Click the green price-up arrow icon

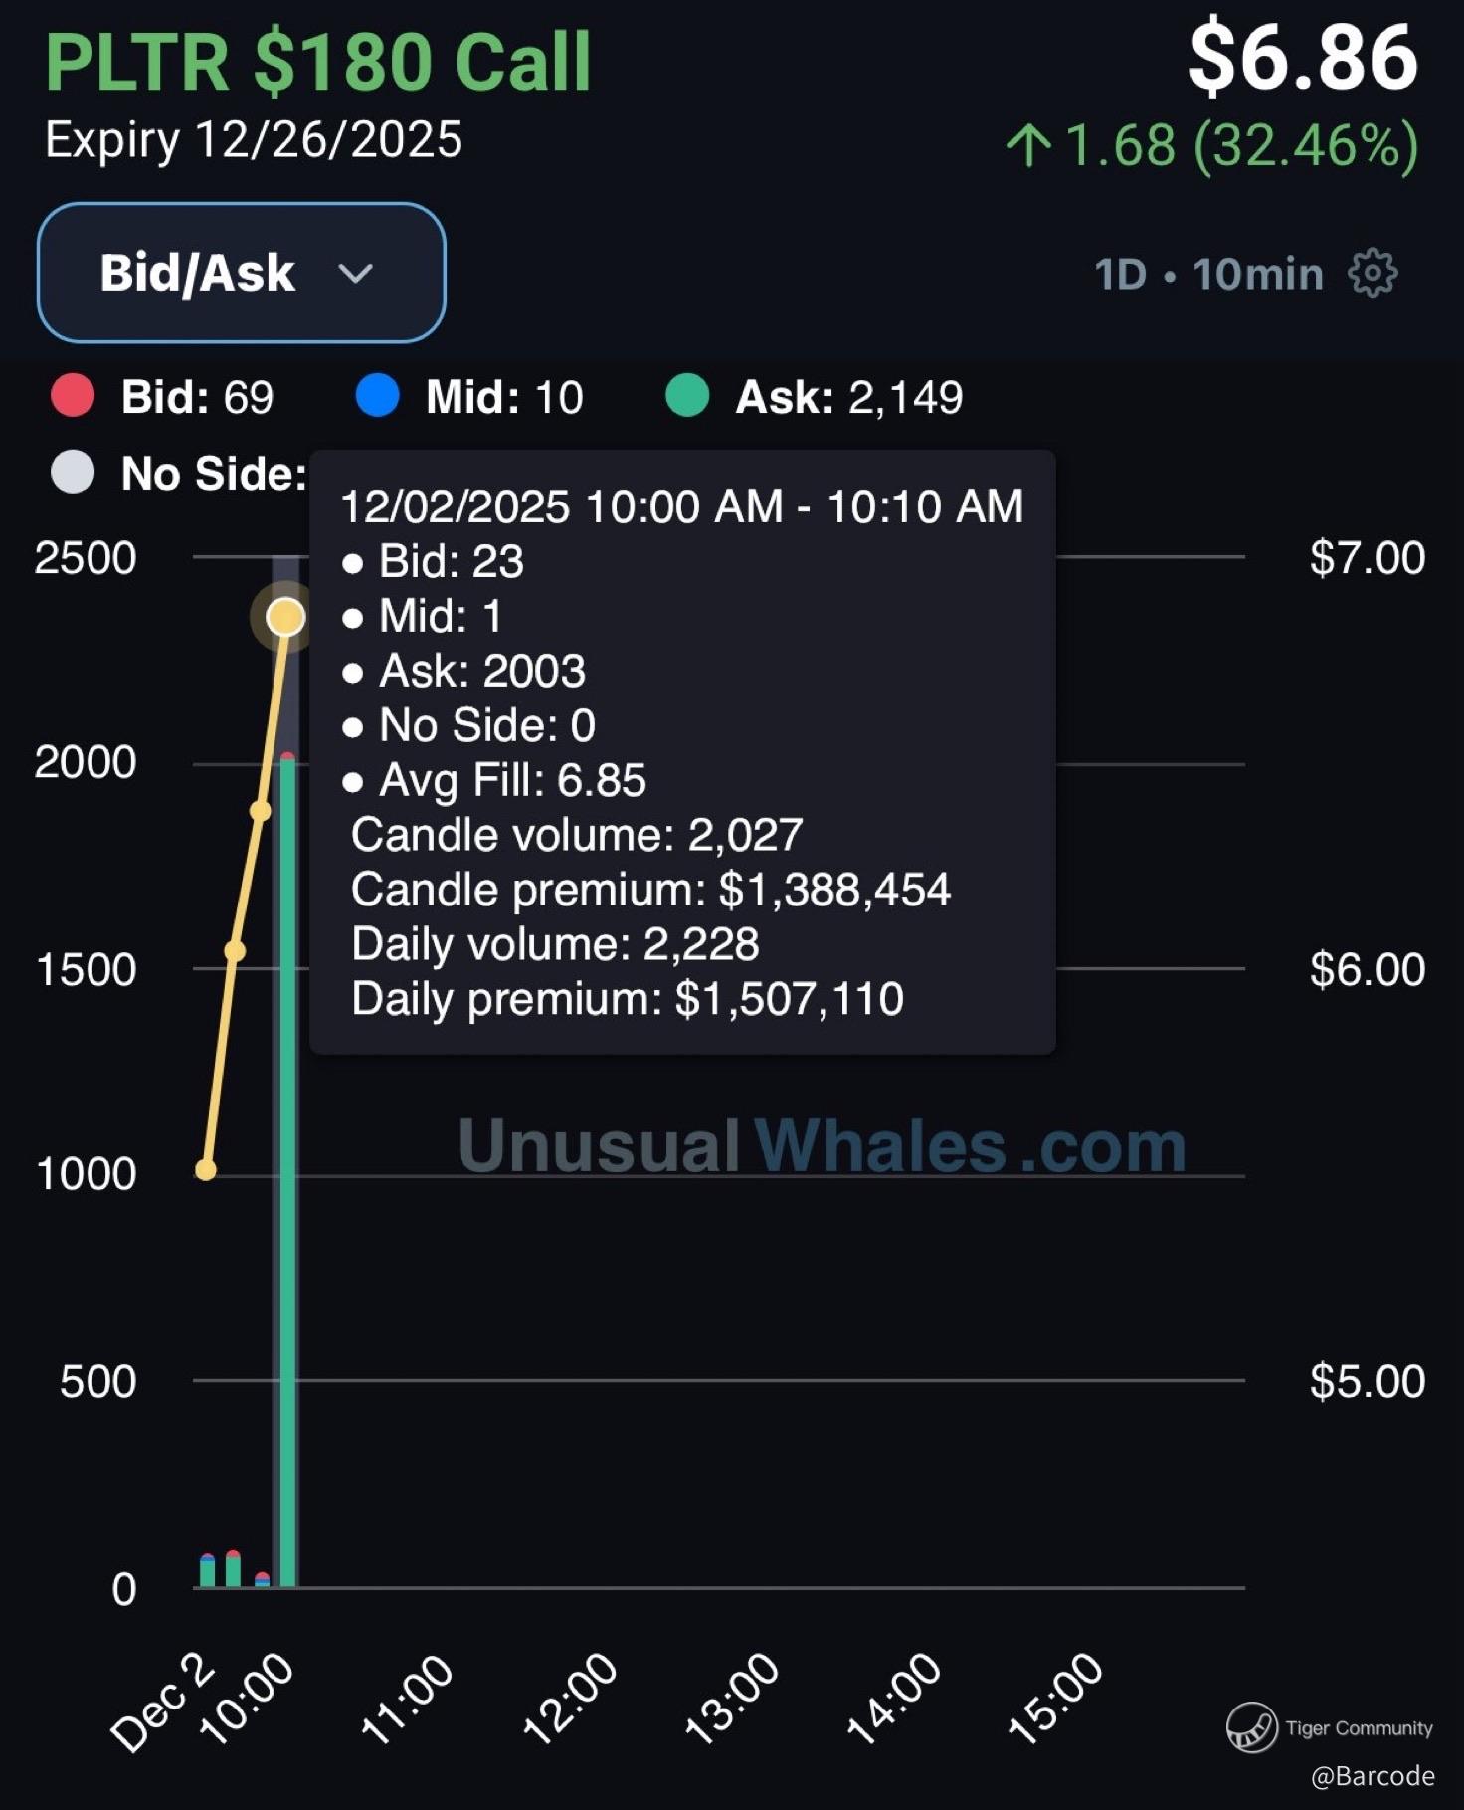[x=1028, y=146]
